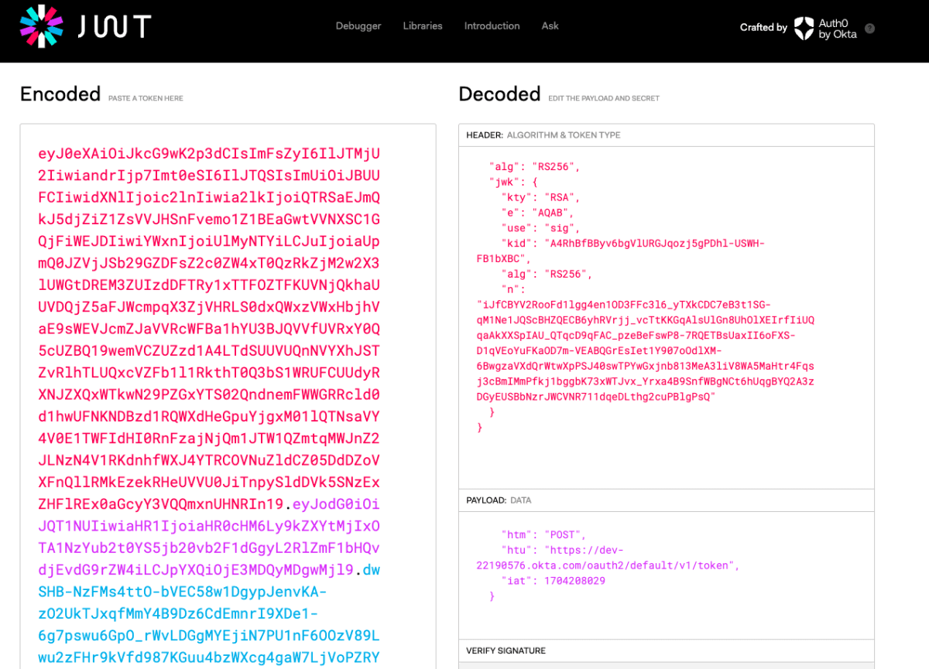This screenshot has height=669, width=929.
Task: Click the "htm": "POST" payload line
Action: point(543,534)
